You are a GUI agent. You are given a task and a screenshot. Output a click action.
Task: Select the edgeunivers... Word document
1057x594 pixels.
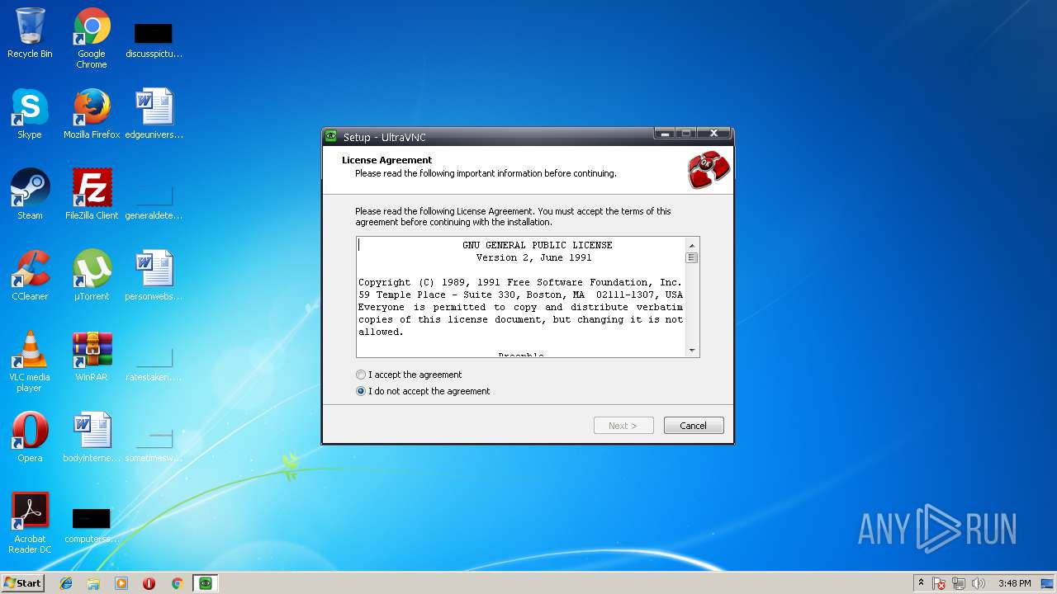154,114
